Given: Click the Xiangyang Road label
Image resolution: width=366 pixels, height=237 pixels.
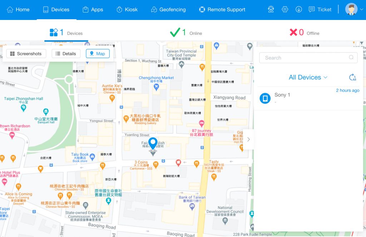Looking at the screenshot, I should click(229, 98).
